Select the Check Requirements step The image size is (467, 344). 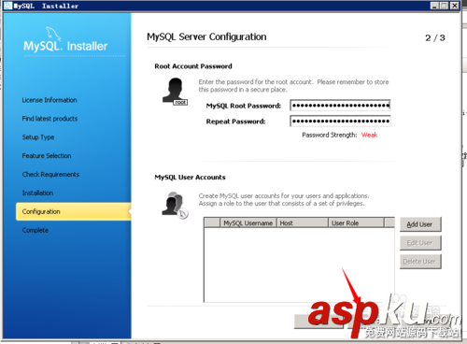tap(50, 175)
